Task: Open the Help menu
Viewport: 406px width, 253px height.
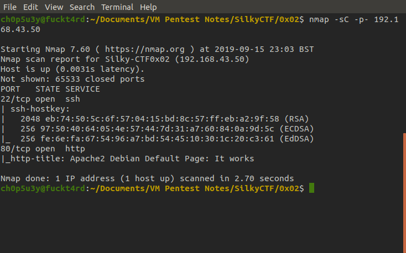Action: click(x=148, y=7)
